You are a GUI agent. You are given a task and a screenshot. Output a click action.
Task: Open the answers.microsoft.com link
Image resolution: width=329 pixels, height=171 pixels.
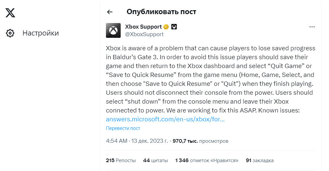click(x=165, y=119)
